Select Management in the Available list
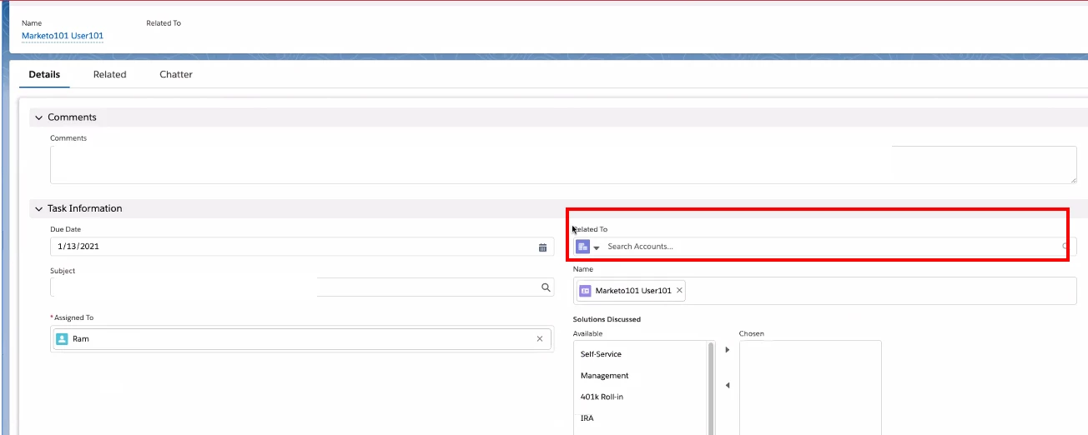The height and width of the screenshot is (435, 1088). 604,376
